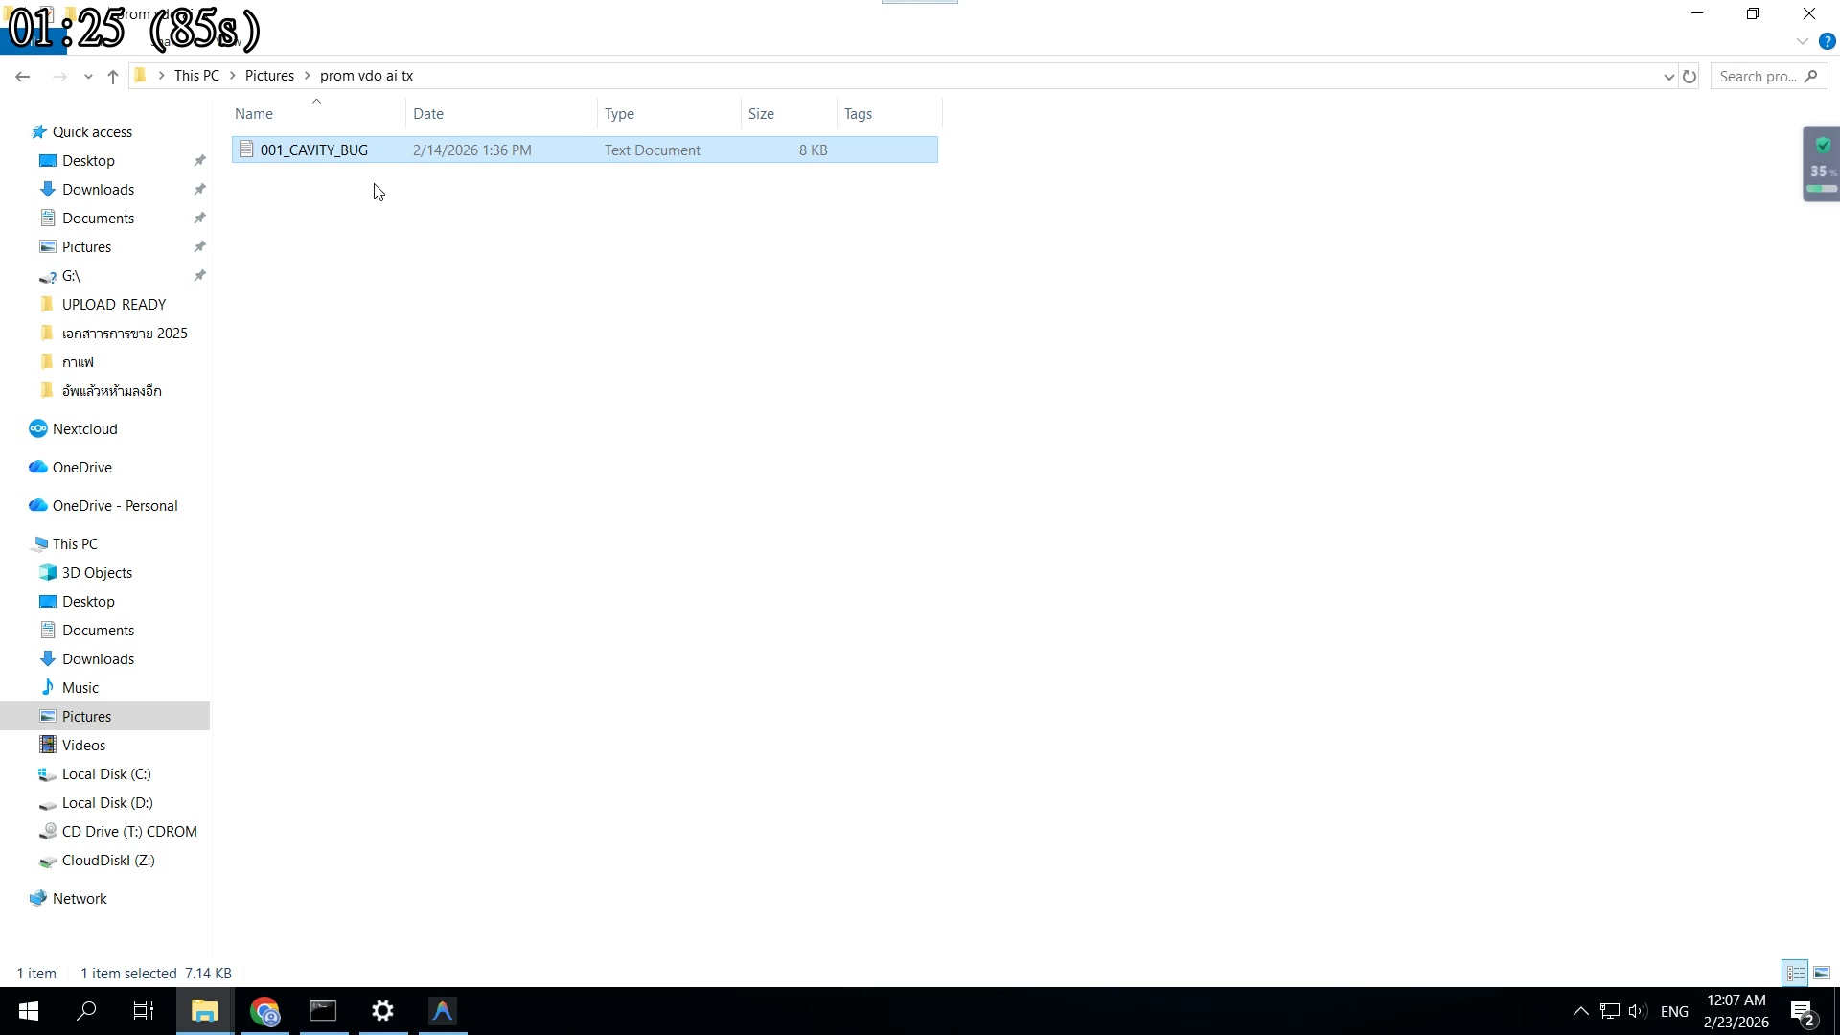
Task: Open Nextcloud in navigation pane
Action: point(84,428)
